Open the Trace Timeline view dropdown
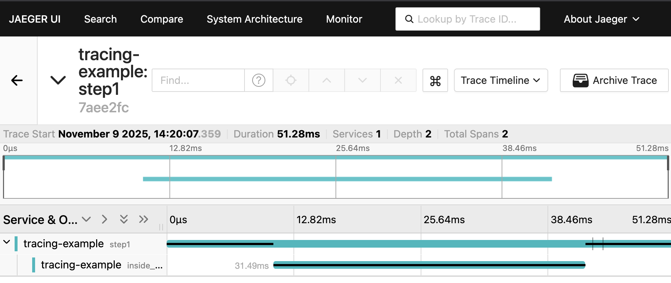This screenshot has width=671, height=283. coord(500,80)
